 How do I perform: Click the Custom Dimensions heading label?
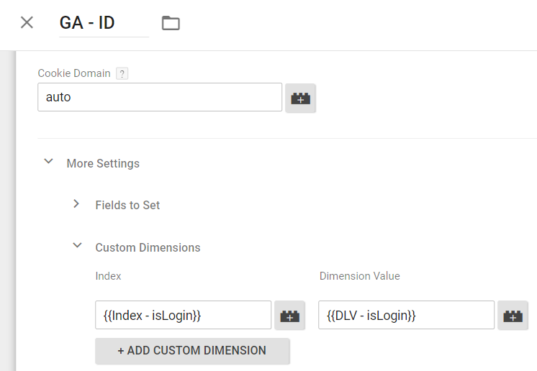pos(148,247)
